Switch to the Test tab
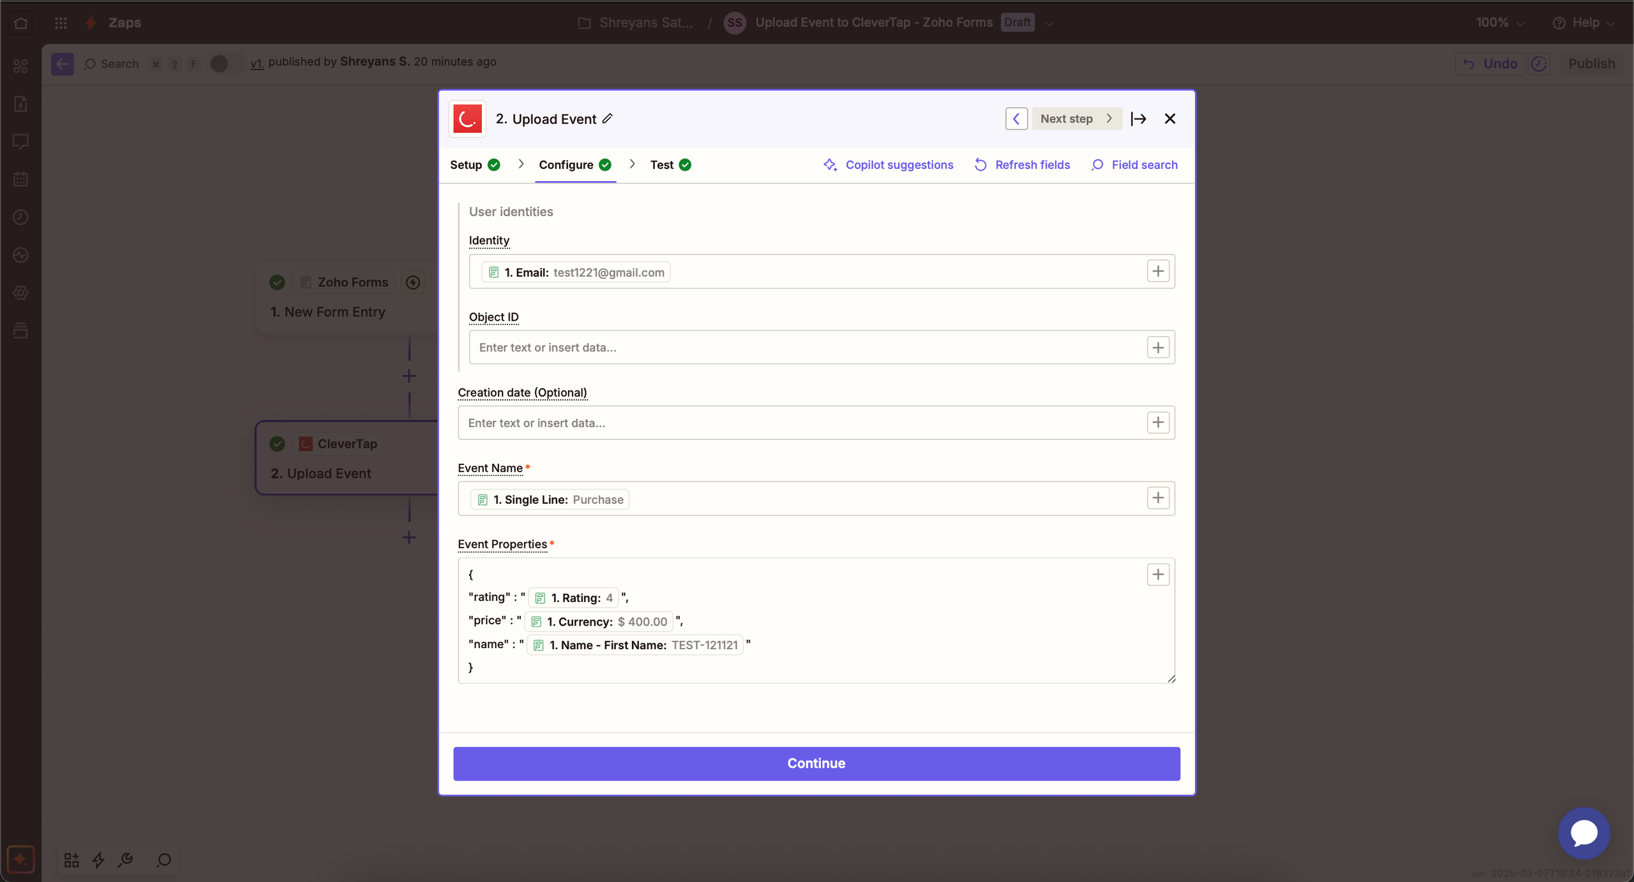The image size is (1634, 882). pyautogui.click(x=670, y=165)
